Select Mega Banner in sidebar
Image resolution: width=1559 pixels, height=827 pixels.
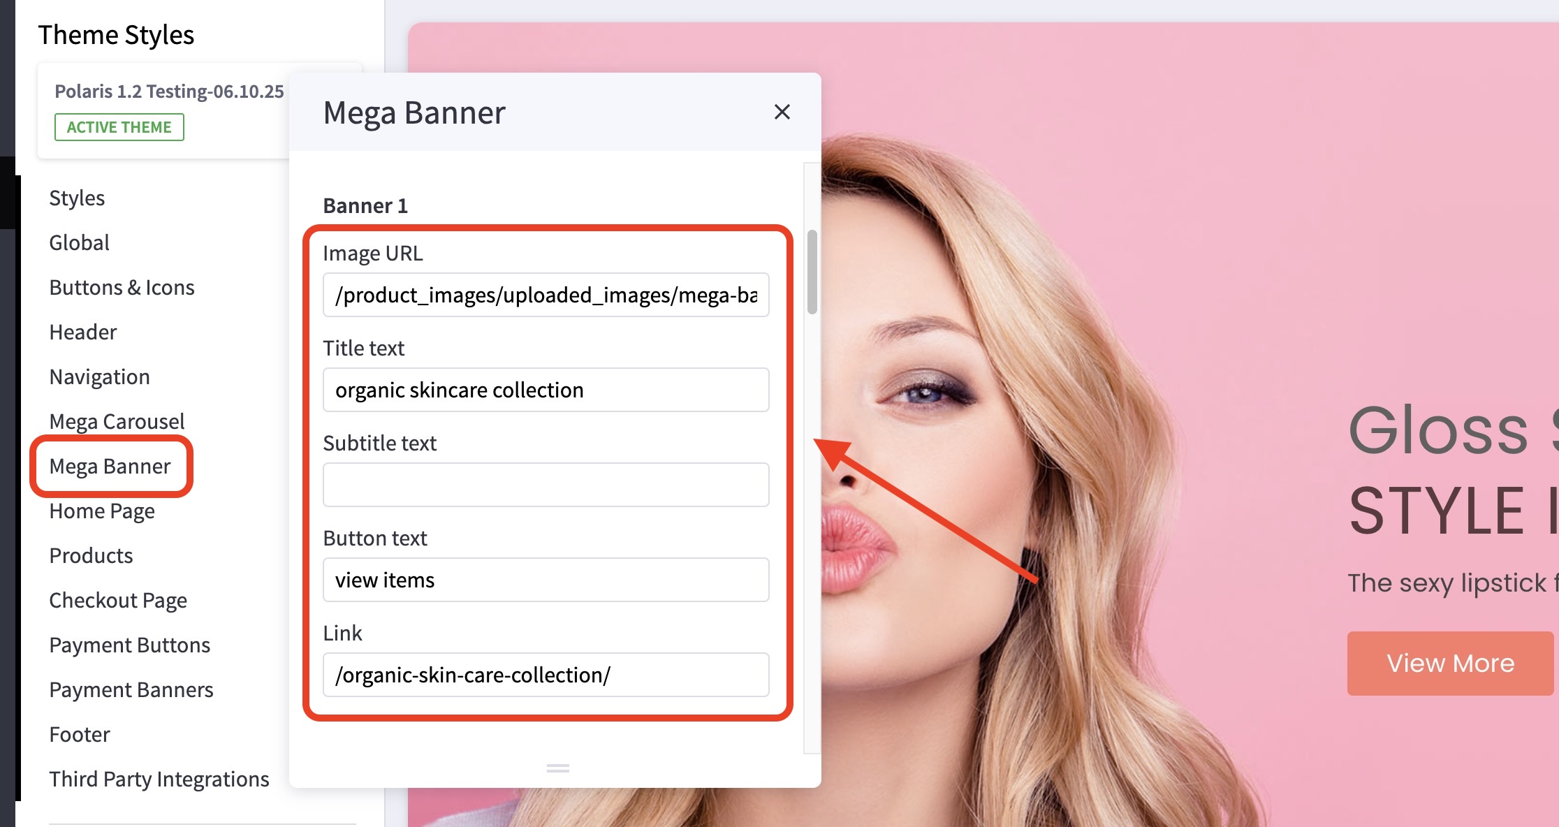(110, 467)
